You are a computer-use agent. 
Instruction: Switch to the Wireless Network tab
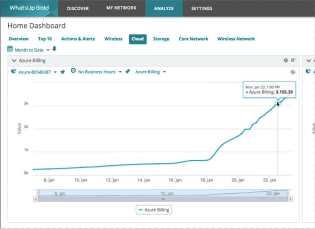[236, 39]
